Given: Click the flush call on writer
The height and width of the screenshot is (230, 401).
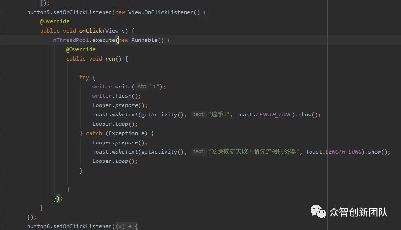Looking at the screenshot, I should pos(123,96).
